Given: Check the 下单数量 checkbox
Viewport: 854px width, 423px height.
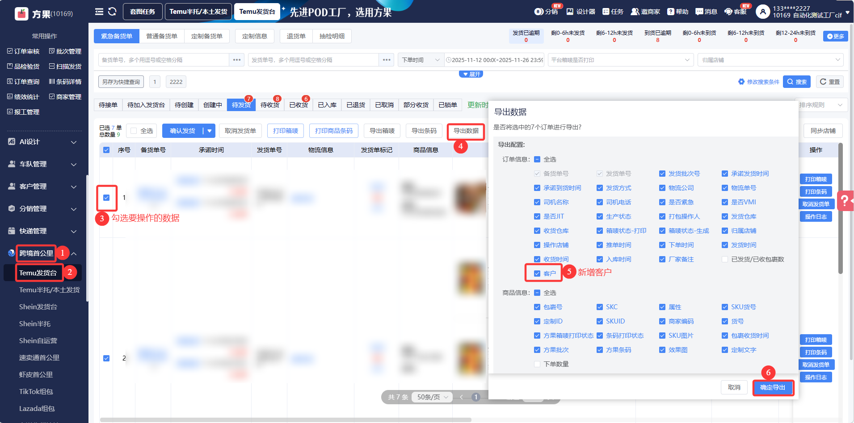Looking at the screenshot, I should (537, 364).
